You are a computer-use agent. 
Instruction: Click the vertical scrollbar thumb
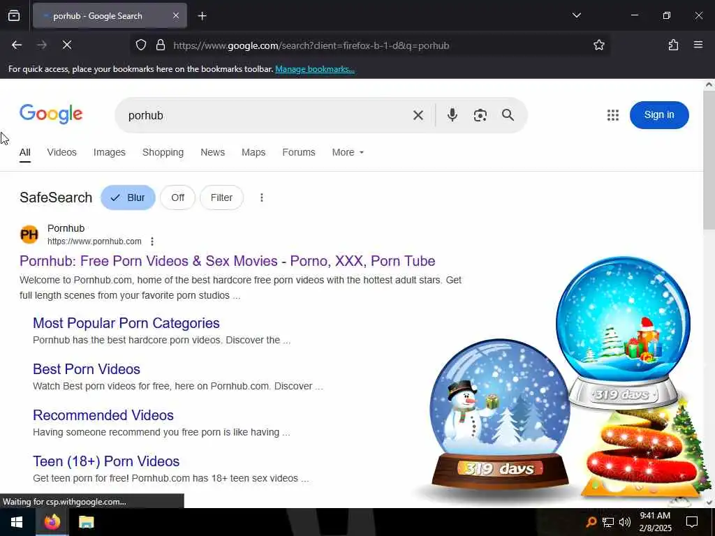coord(709,160)
